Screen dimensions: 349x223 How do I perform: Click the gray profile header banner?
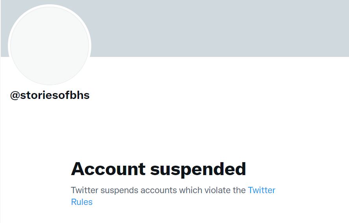(x=220, y=28)
